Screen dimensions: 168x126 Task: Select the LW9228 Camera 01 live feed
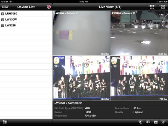139,33
